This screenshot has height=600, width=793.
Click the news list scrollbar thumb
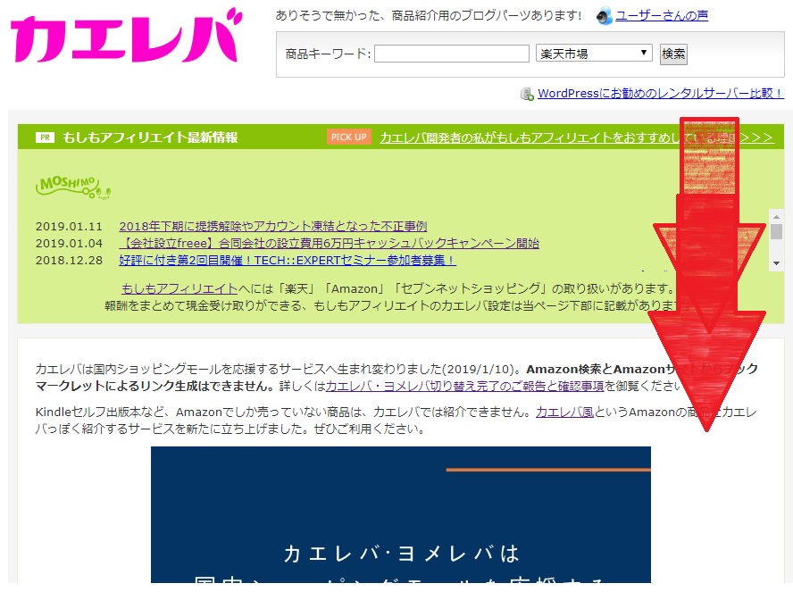pos(776,231)
